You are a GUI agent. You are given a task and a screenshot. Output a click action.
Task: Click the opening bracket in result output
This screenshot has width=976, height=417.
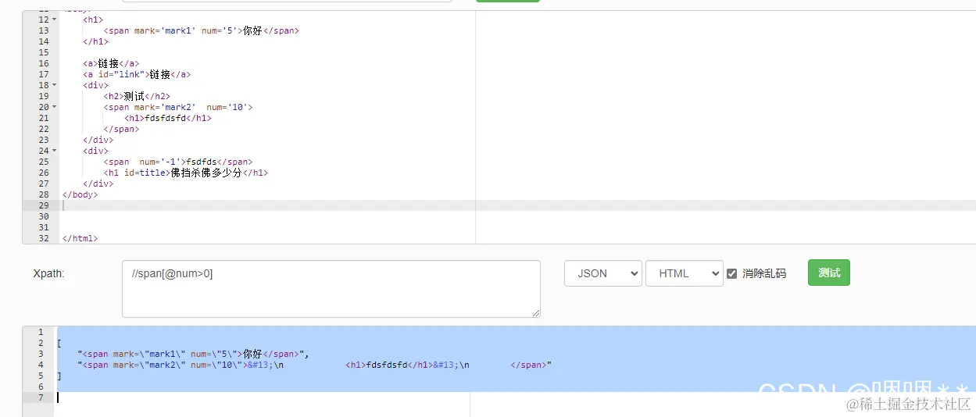pos(59,343)
